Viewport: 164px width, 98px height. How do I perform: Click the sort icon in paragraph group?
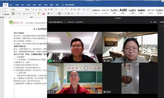pos(84,10)
